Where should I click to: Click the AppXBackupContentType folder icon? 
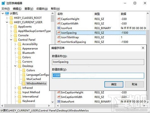pos(15,31)
